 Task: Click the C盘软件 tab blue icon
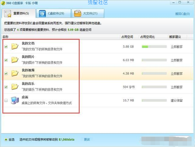(x=42, y=14)
